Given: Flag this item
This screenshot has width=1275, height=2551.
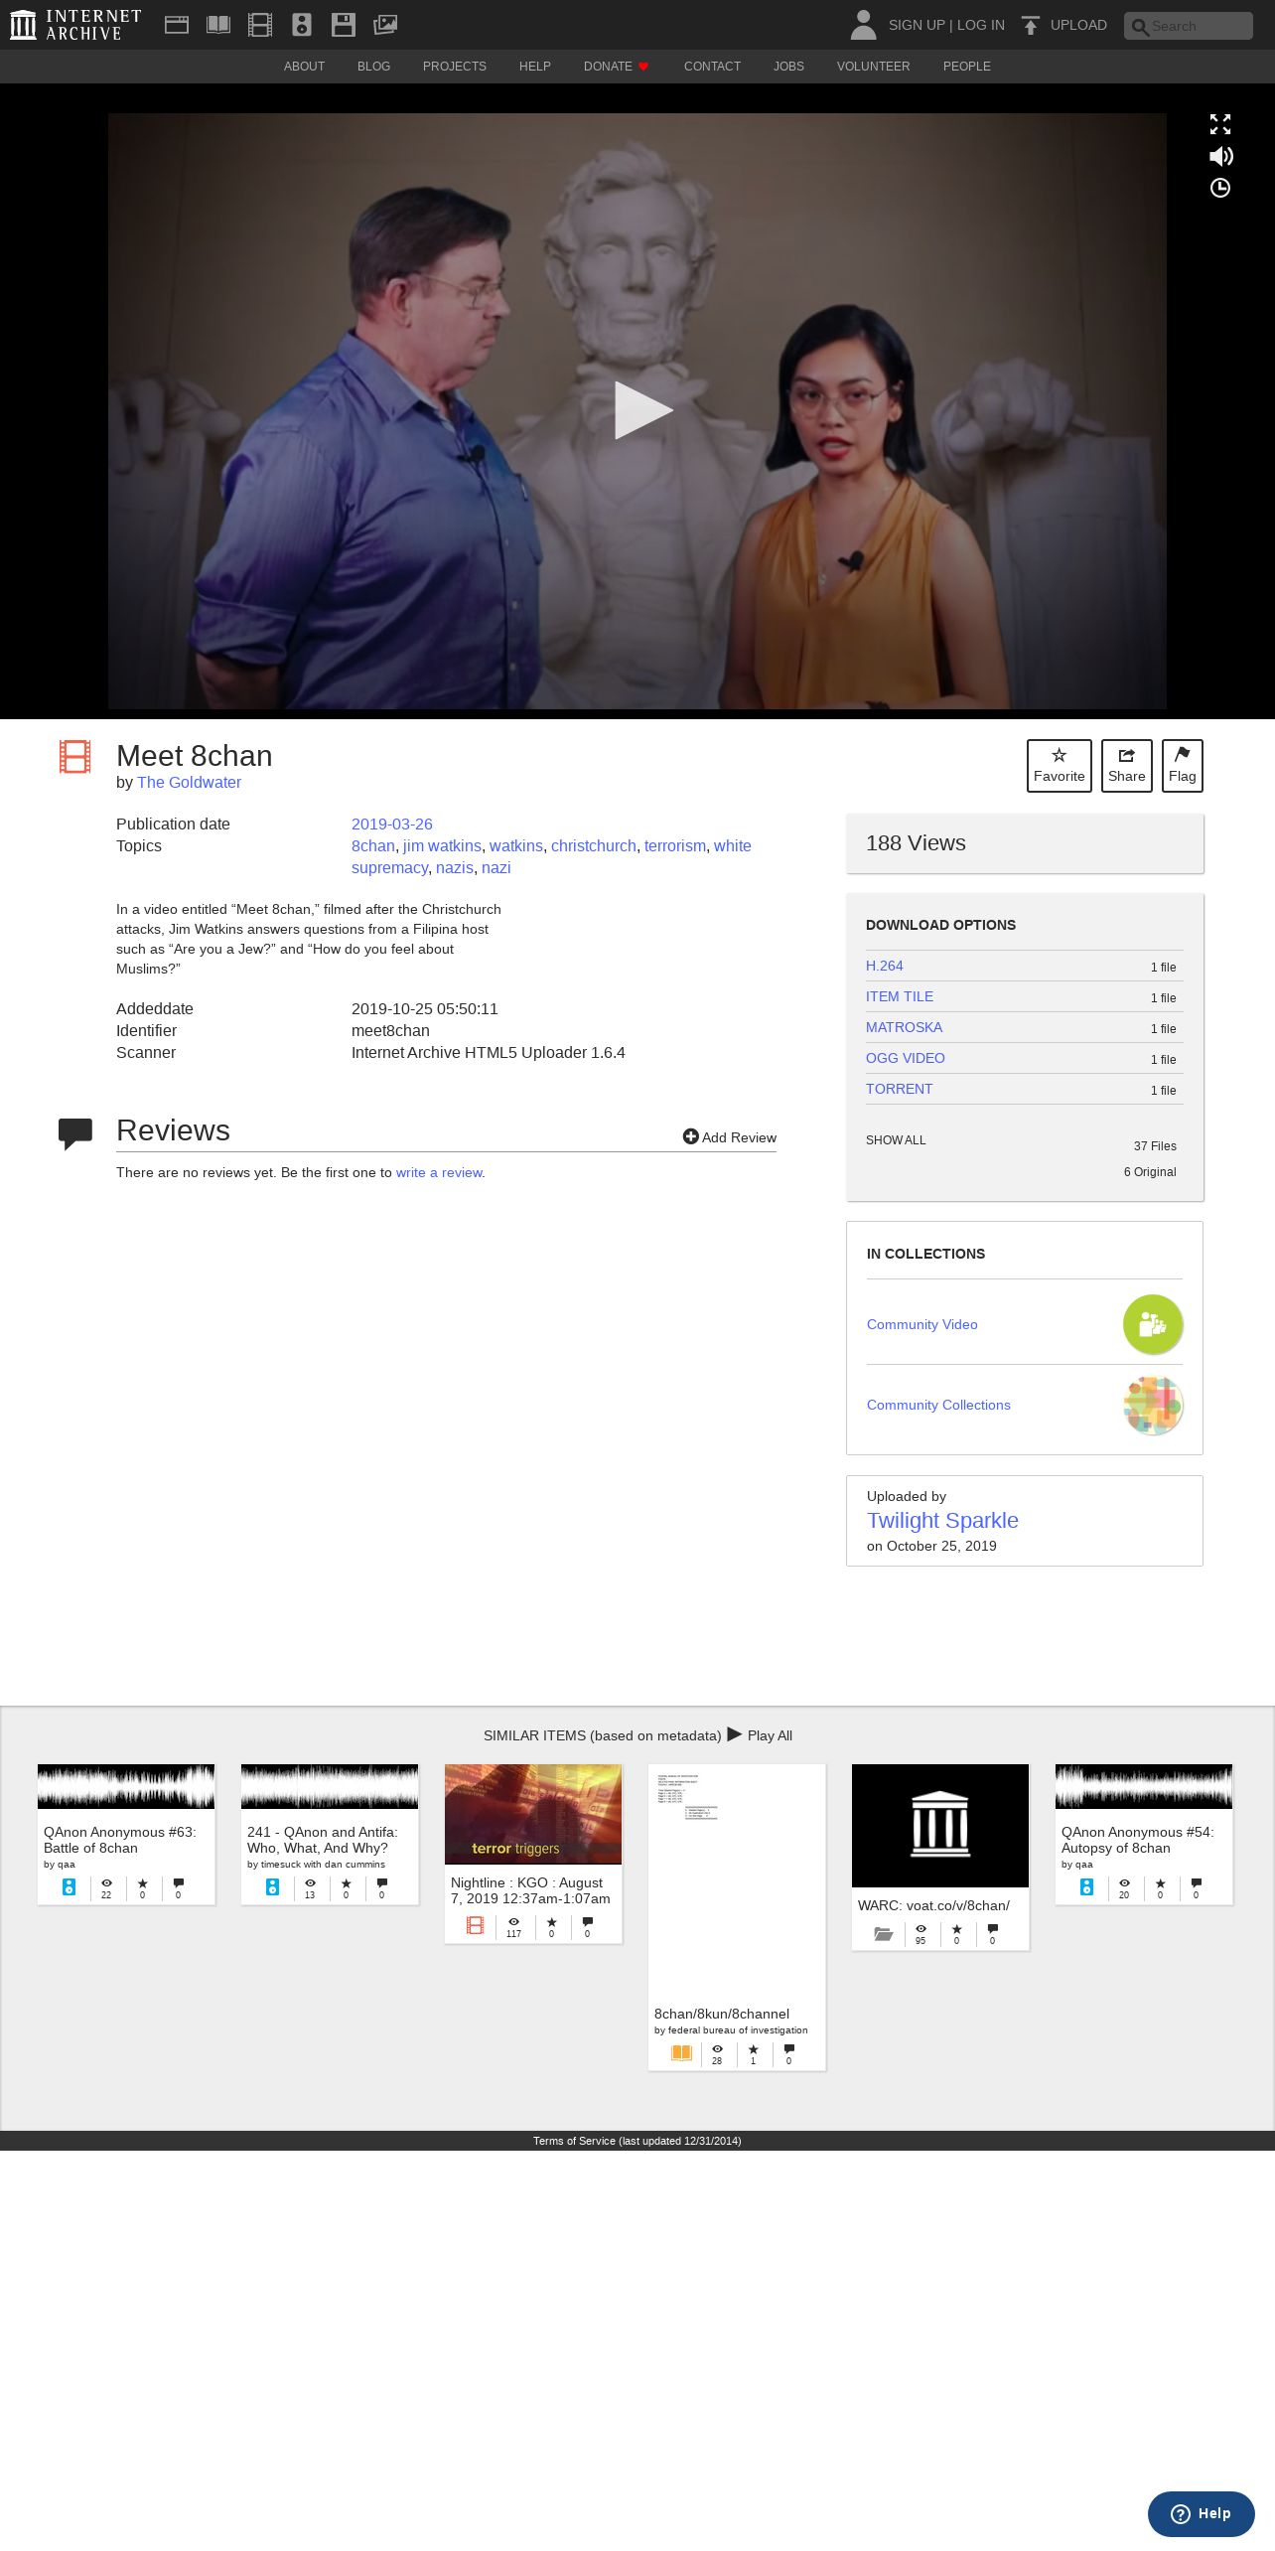Looking at the screenshot, I should 1183,766.
